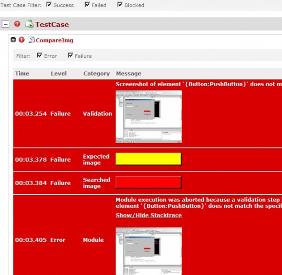Disable the Error level filter
The width and height of the screenshot is (282, 275).
click(39, 55)
